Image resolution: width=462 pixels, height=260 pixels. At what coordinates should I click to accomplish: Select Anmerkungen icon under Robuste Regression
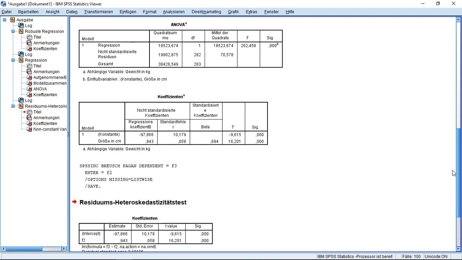pyautogui.click(x=30, y=43)
